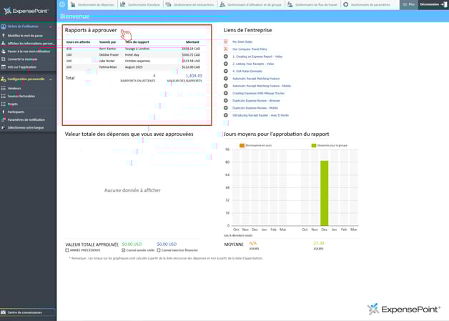The width and height of the screenshot is (449, 321).
Task: Open Sources facturables in the sidebar
Action: tap(21, 97)
